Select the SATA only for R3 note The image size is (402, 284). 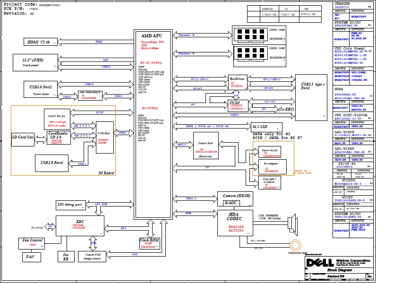tap(272, 134)
